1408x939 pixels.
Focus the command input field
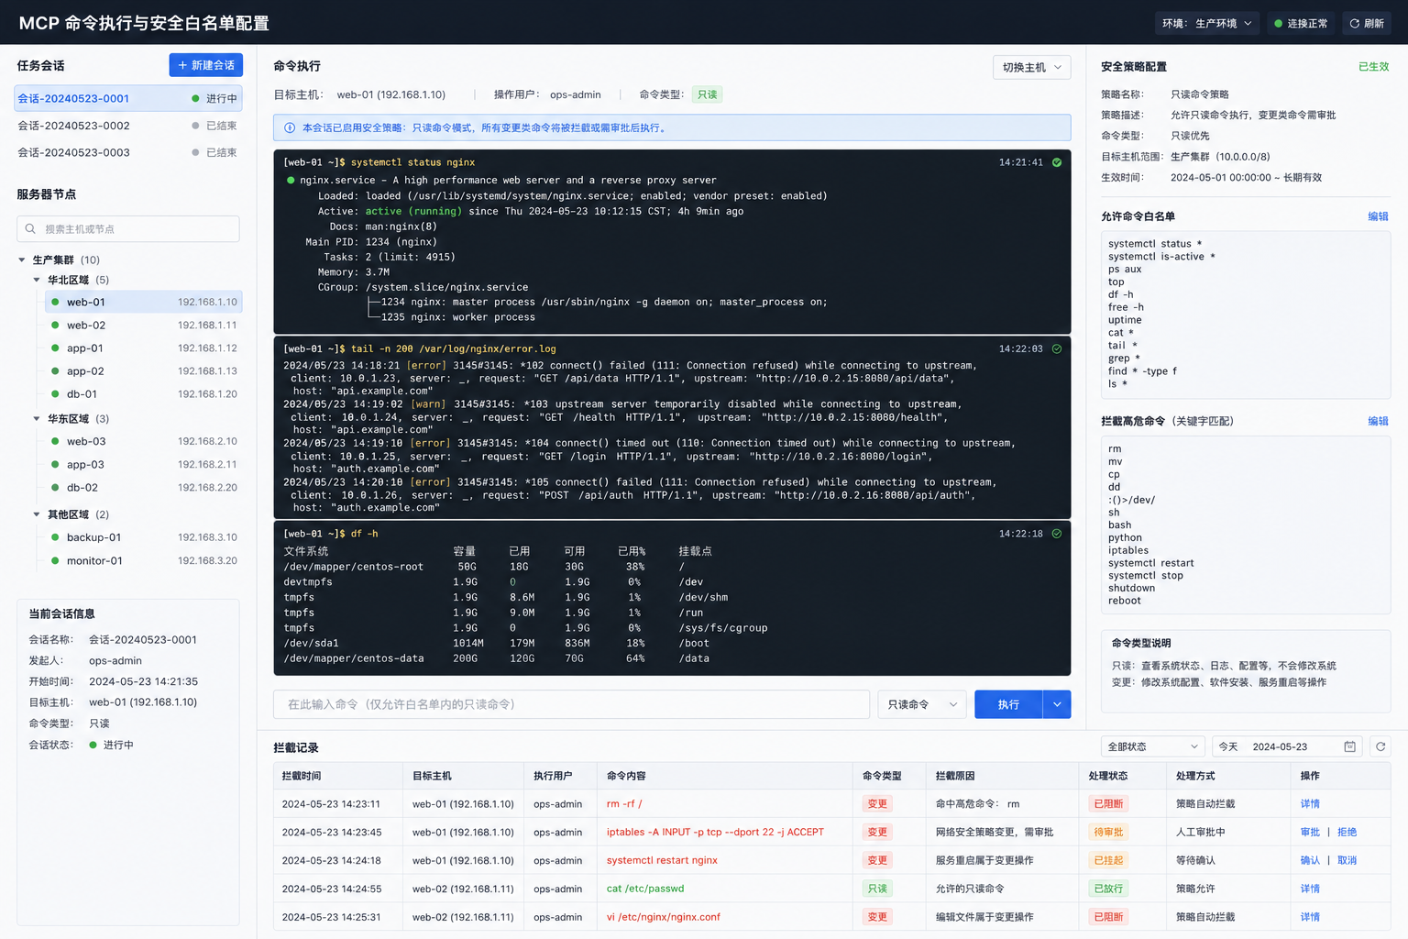[x=571, y=704]
